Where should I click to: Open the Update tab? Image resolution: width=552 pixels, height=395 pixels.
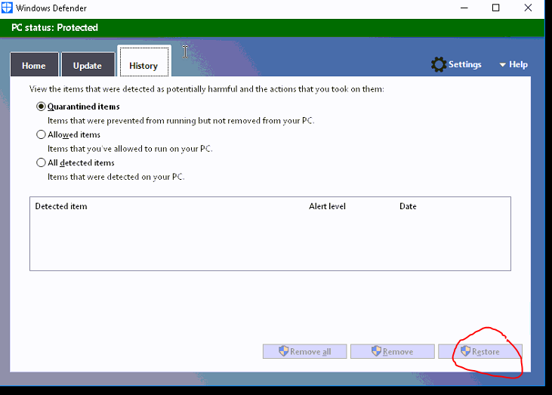tap(88, 64)
